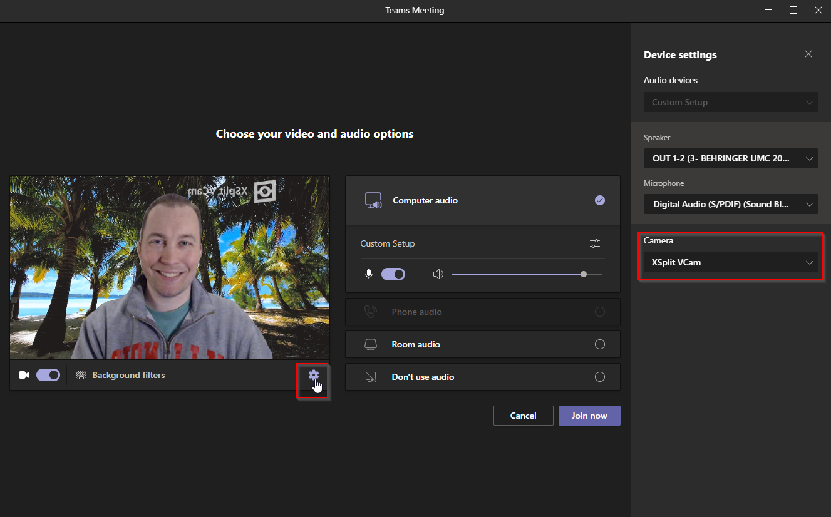
Task: Click the Background filters icon
Action: (x=81, y=375)
